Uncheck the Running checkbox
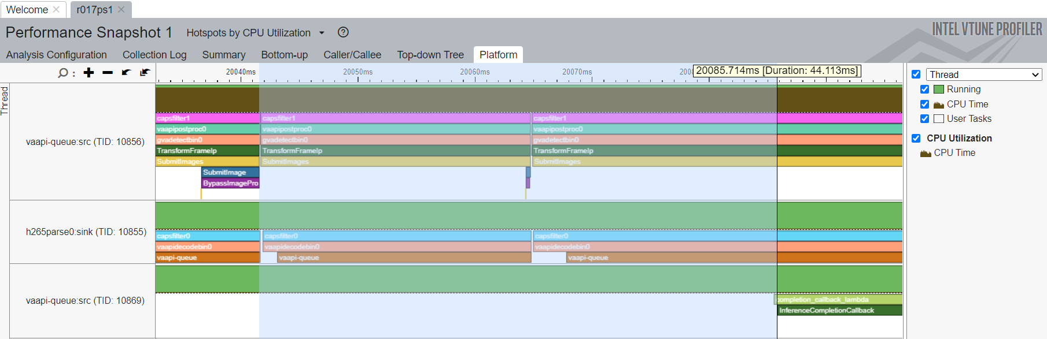Screen dimensions: 1047x339 click(924, 90)
